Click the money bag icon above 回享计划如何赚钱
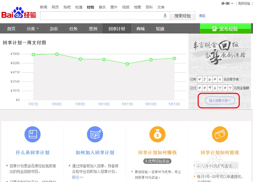 point(157,134)
